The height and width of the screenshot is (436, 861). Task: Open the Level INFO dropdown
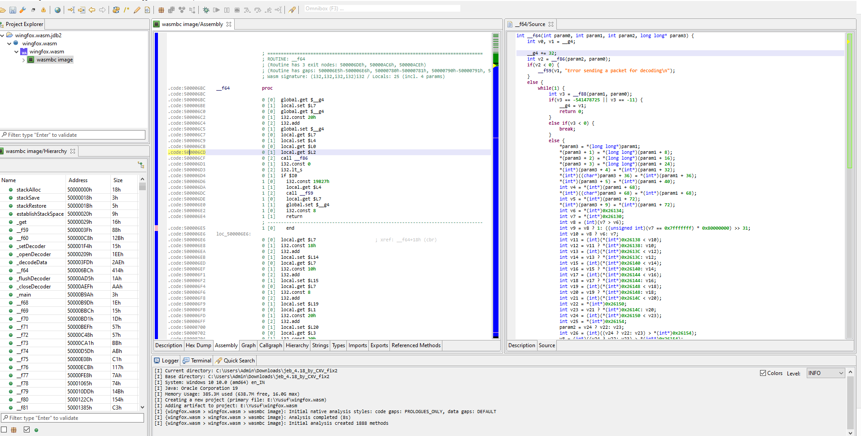[826, 373]
